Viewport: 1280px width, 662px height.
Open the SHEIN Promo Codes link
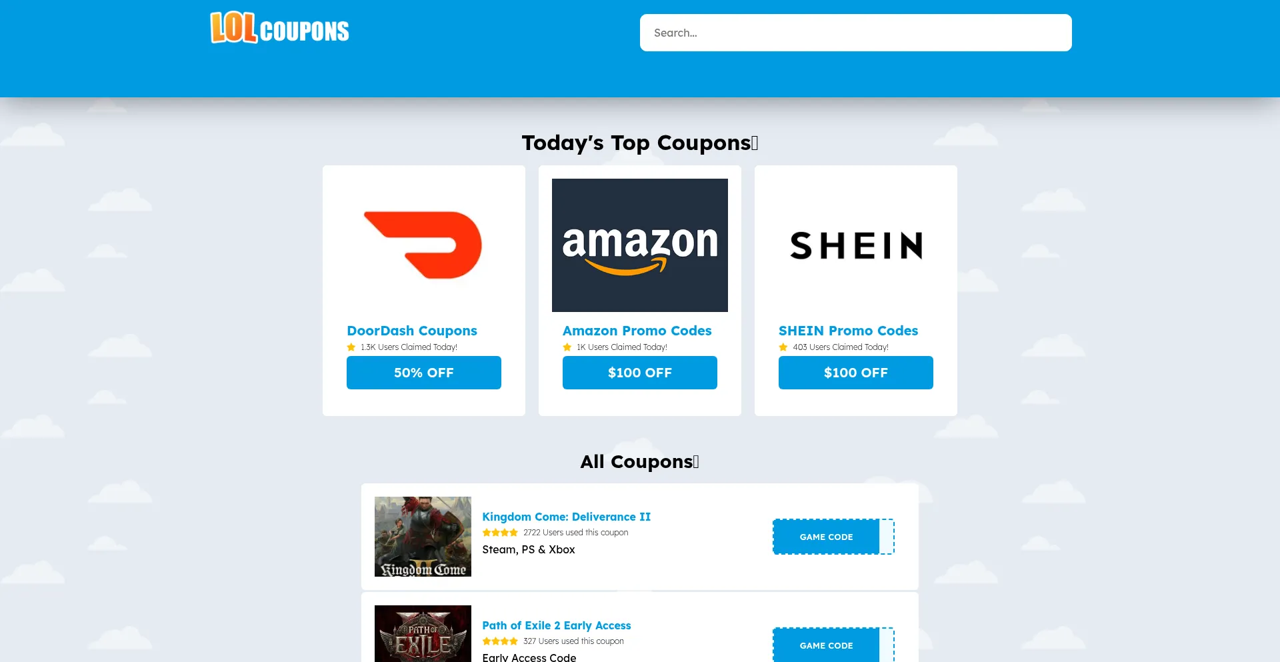tap(848, 331)
